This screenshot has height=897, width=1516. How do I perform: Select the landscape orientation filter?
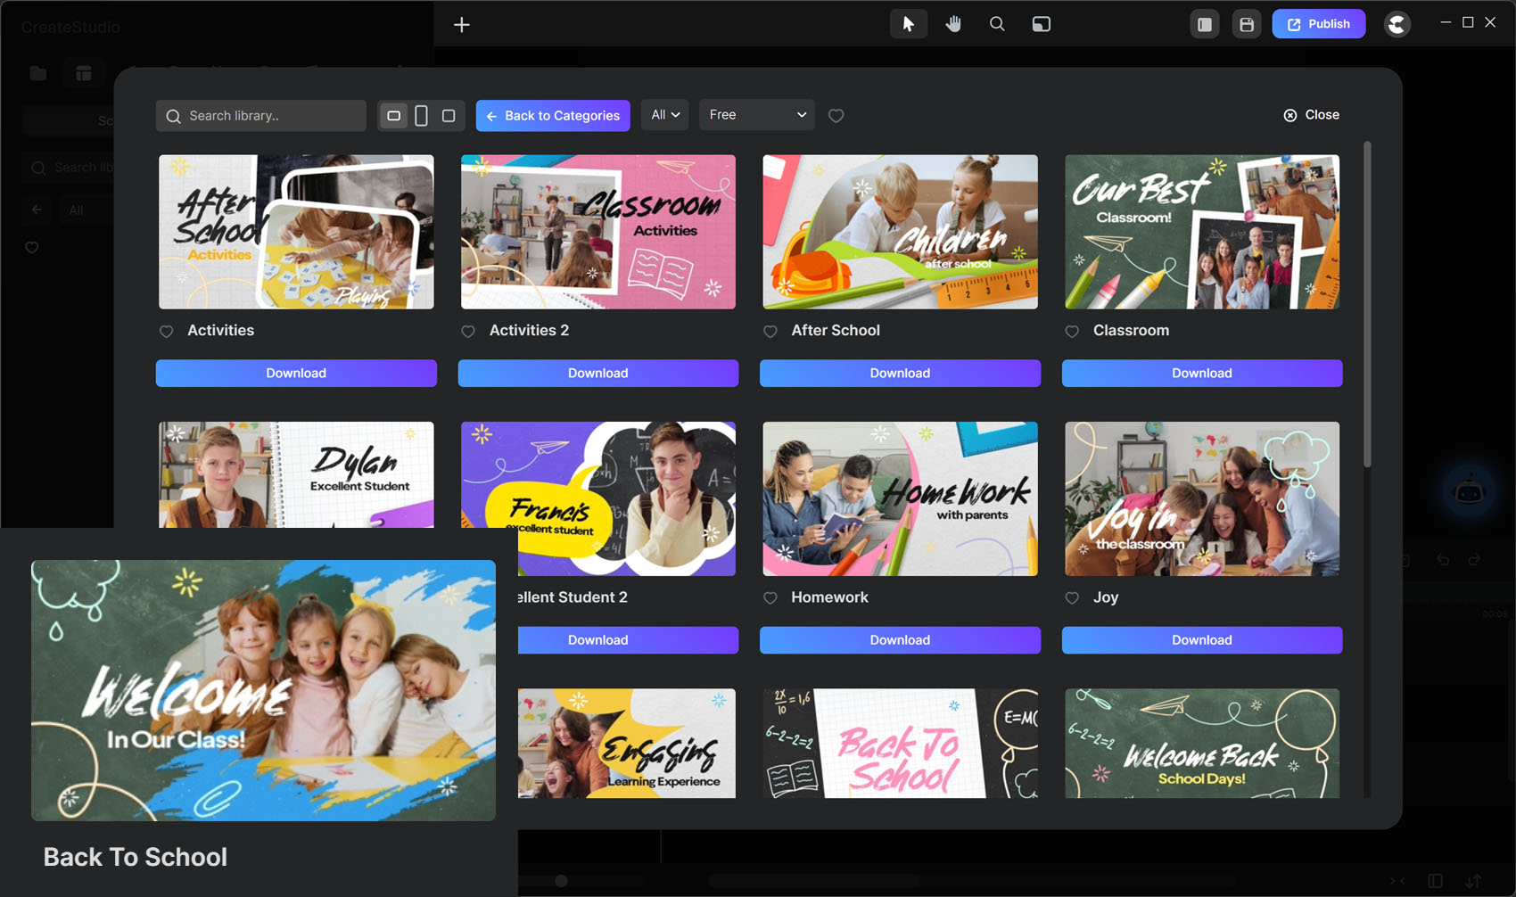point(393,116)
